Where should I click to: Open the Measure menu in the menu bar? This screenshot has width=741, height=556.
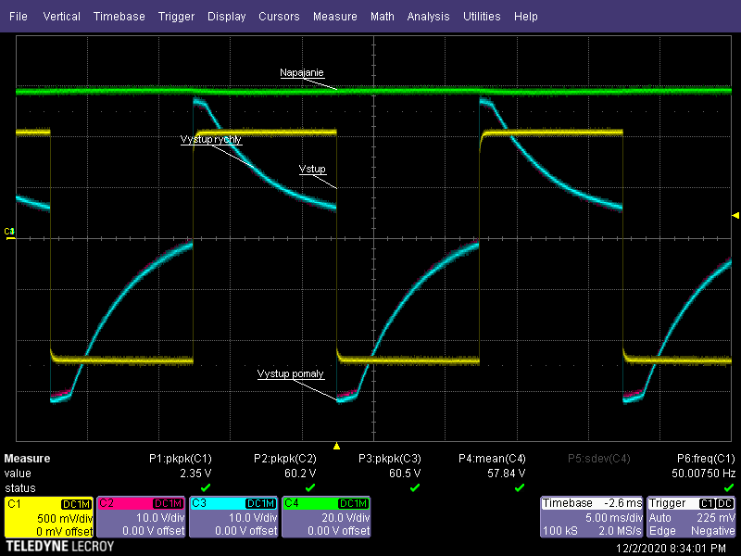[335, 17]
